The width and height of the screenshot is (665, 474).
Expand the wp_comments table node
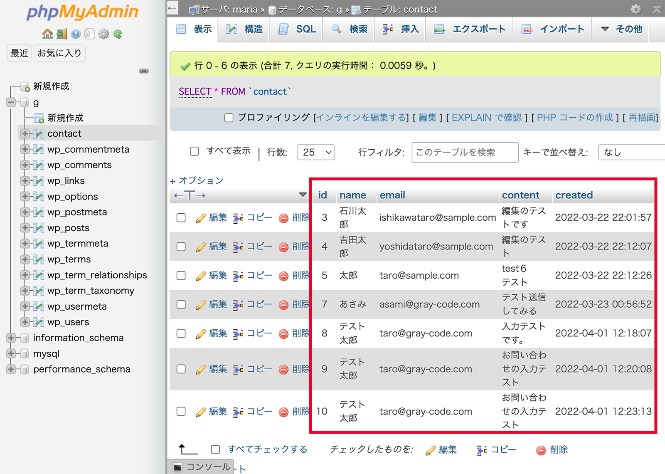[x=25, y=165]
